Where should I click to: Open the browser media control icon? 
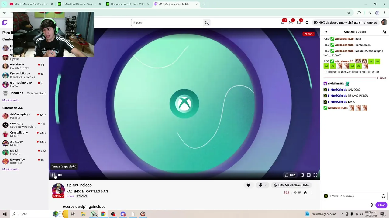(x=370, y=13)
